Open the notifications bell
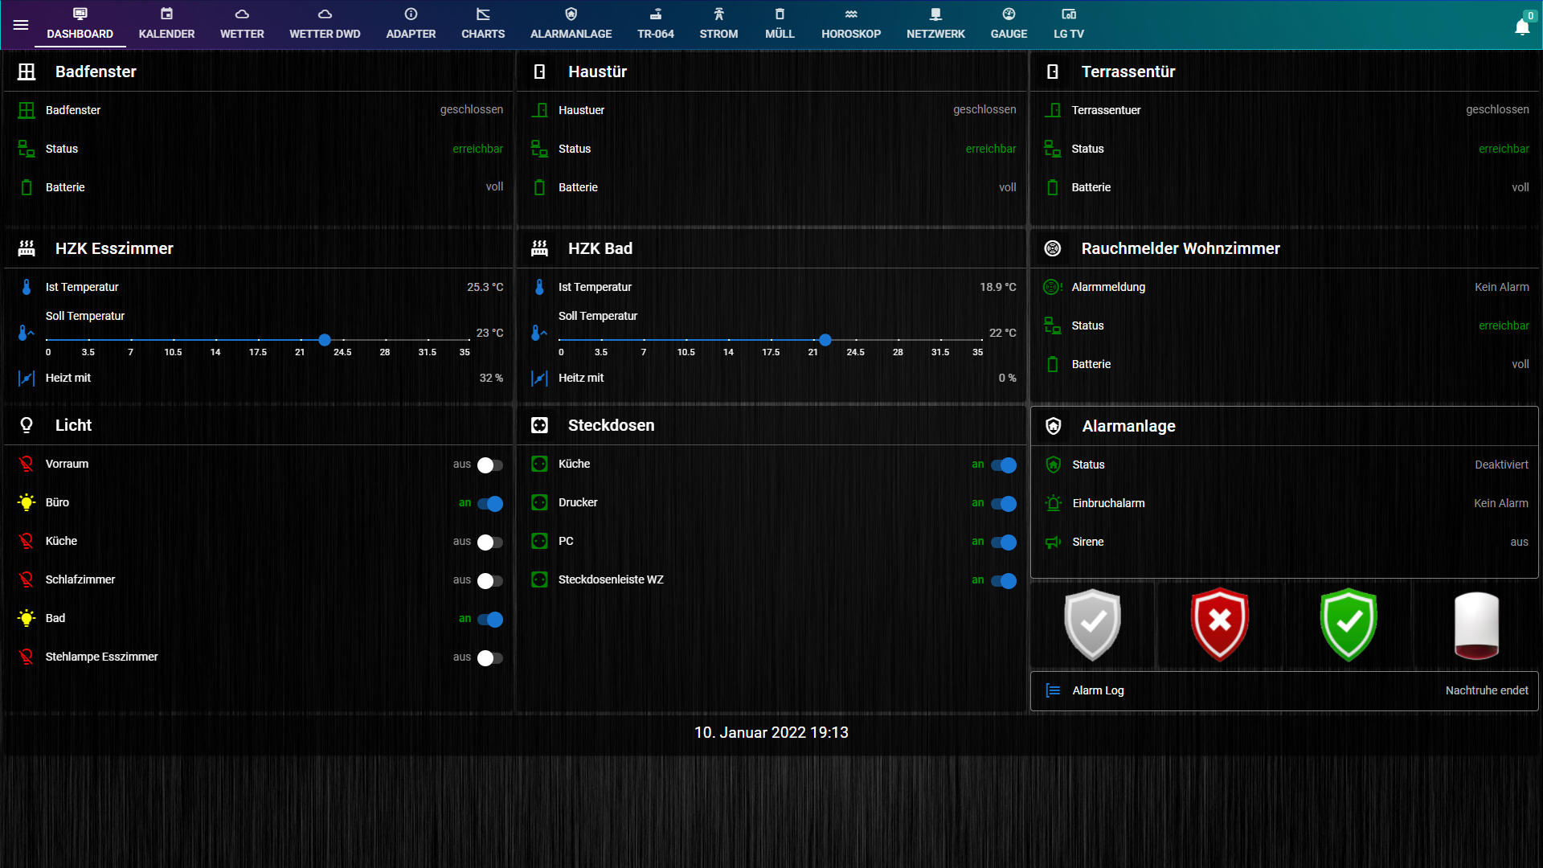 tap(1521, 27)
